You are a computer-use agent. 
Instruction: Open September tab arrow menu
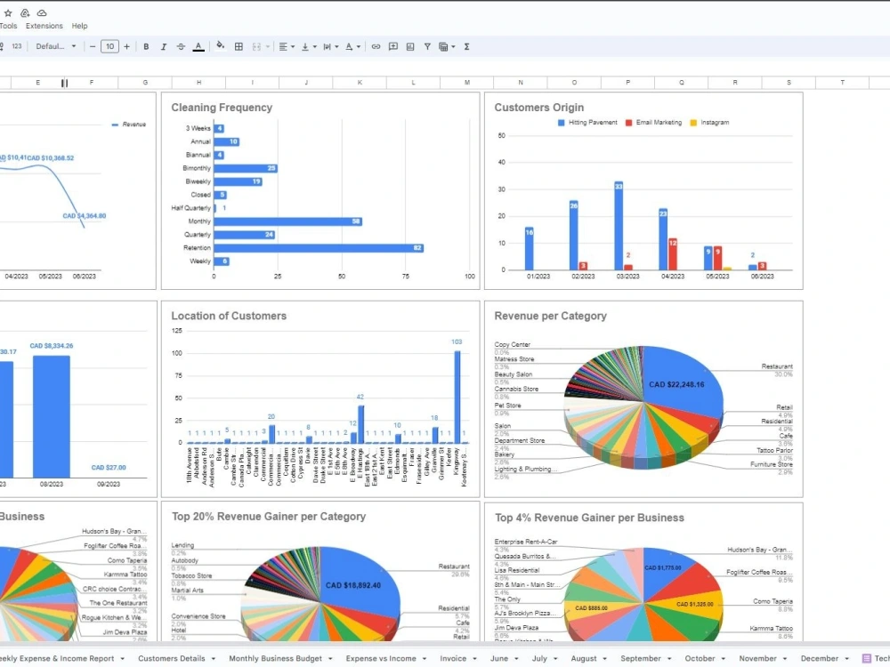[670, 658]
